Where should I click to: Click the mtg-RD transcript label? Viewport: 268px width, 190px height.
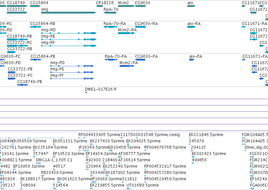point(48,30)
